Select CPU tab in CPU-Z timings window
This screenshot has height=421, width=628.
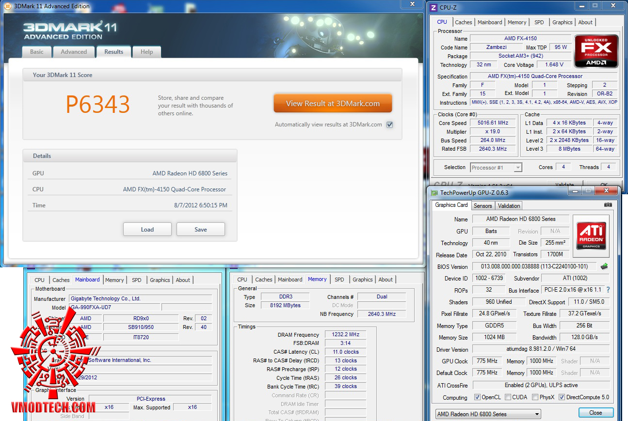click(242, 280)
